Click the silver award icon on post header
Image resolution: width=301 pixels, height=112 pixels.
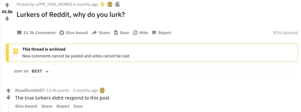(117, 4)
